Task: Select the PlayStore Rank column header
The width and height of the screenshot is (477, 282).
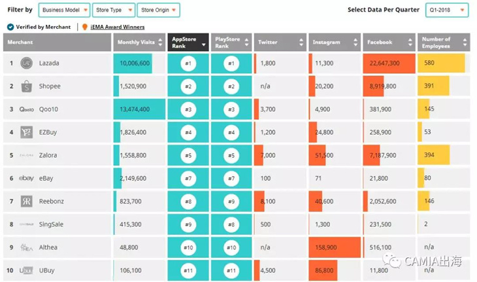Action: [230, 43]
